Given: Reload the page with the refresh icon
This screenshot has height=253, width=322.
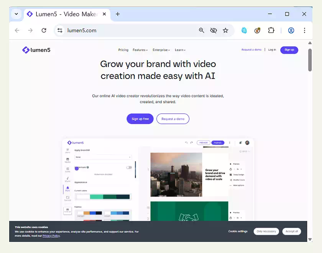Looking at the screenshot, I should point(44,30).
